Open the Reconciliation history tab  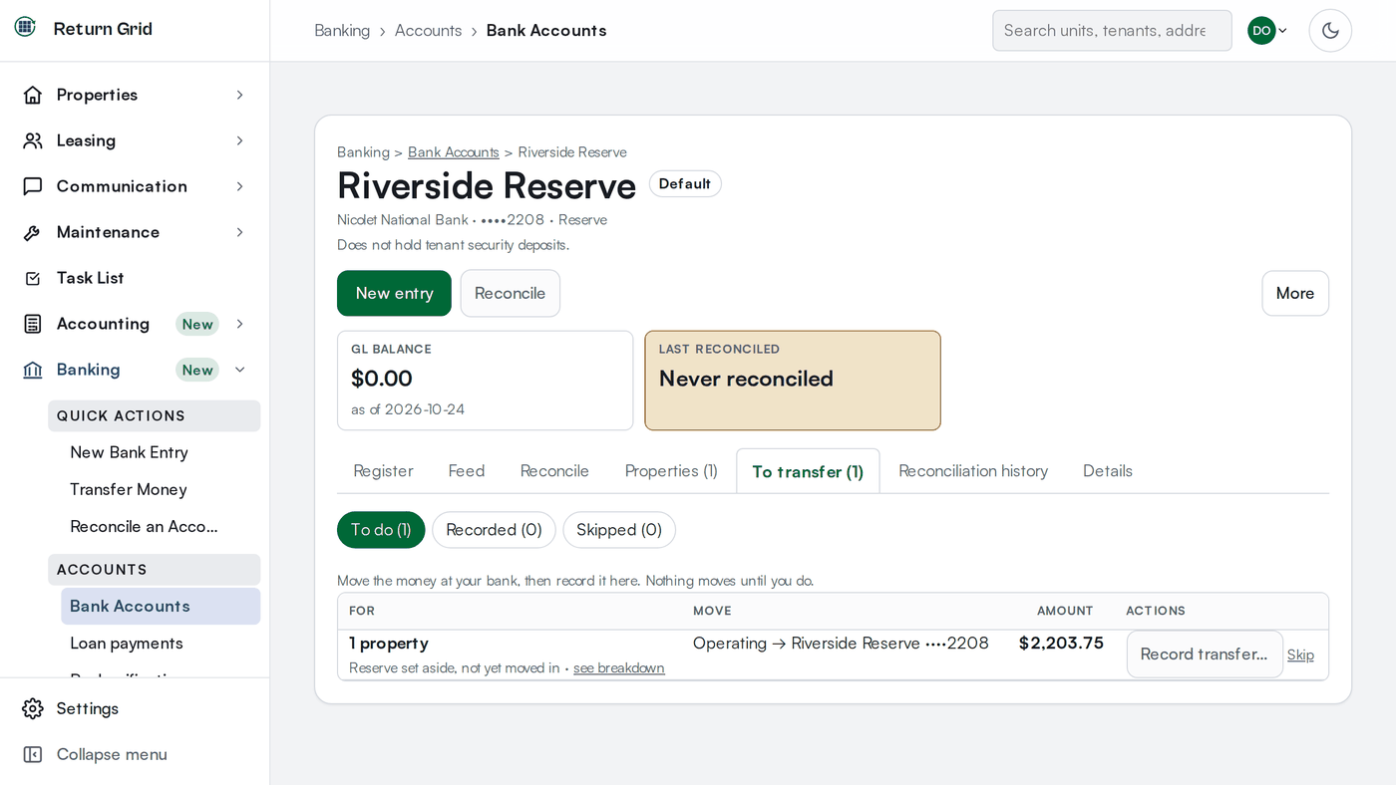pyautogui.click(x=973, y=471)
